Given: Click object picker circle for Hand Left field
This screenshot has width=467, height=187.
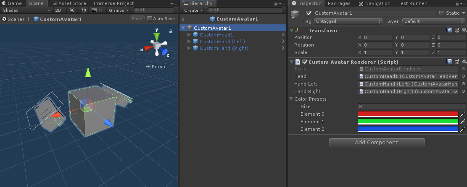Looking at the screenshot, I should 463,84.
